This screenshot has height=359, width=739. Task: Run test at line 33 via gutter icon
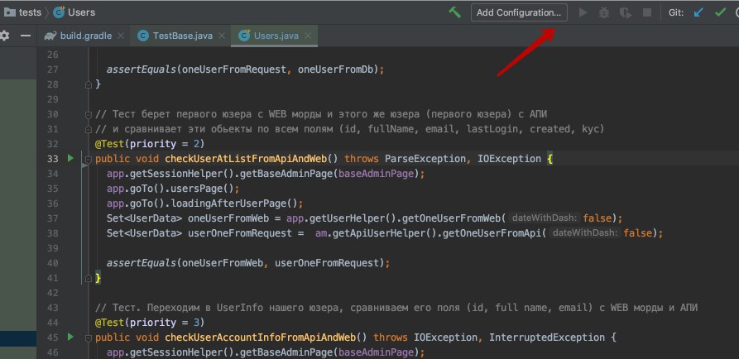70,158
